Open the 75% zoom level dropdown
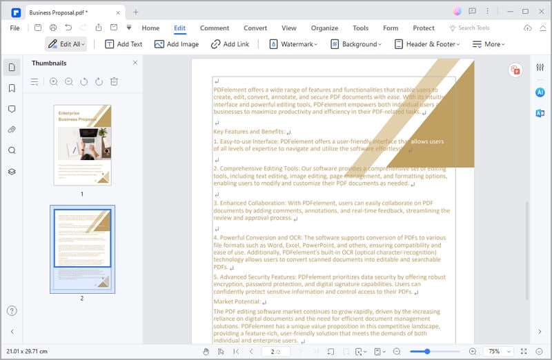Image resolution: width=552 pixels, height=360 pixels. point(497,351)
